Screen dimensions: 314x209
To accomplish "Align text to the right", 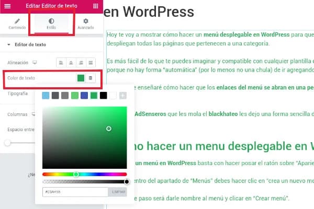I will 81,63.
